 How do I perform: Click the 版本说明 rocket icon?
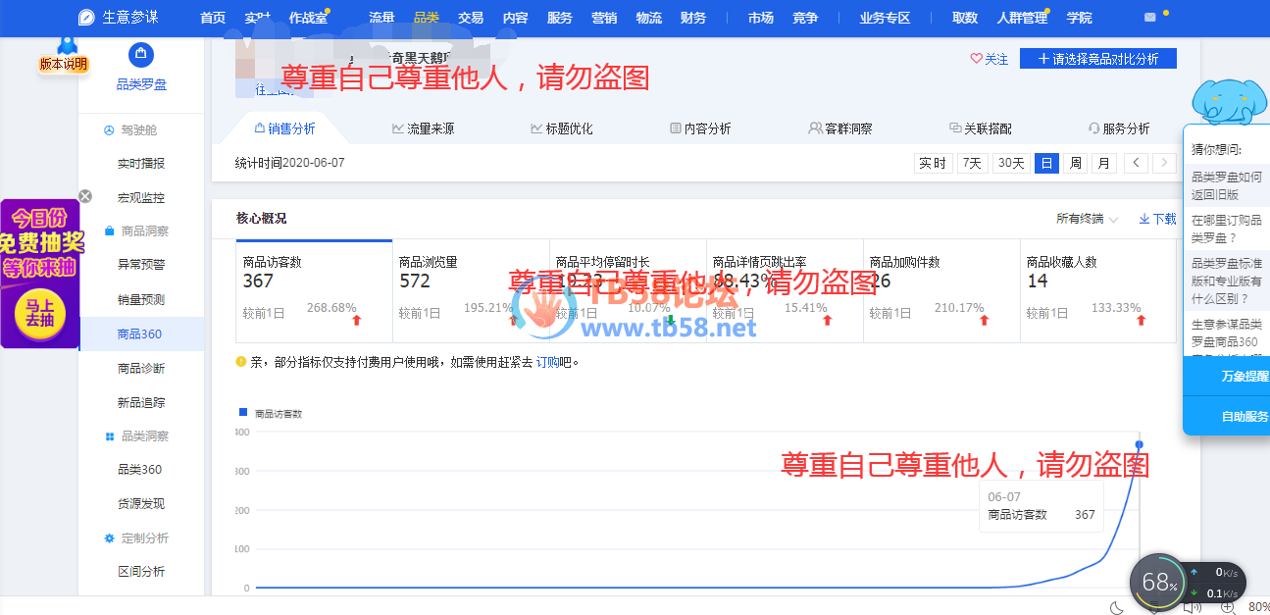(x=66, y=44)
